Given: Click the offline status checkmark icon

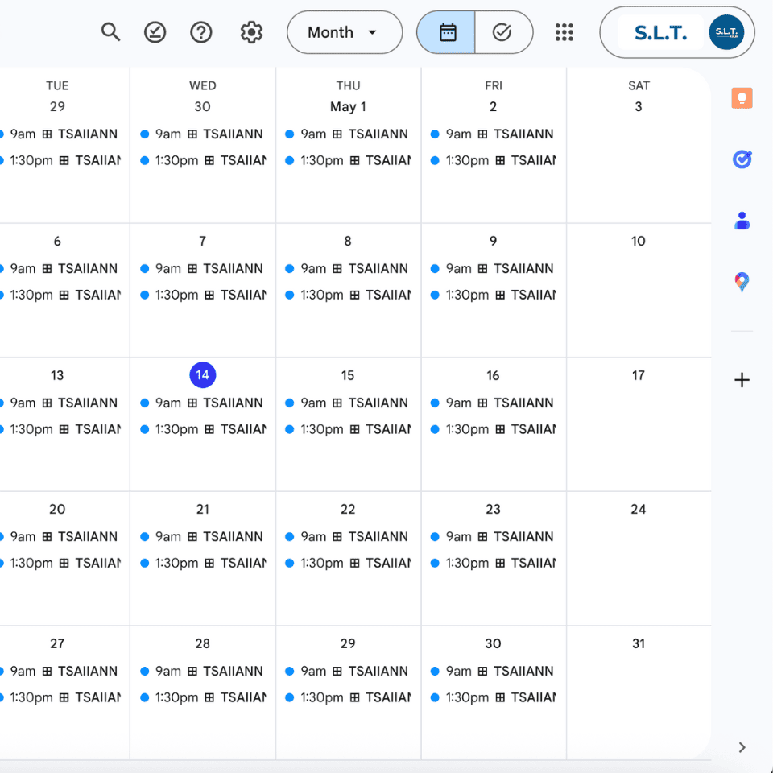Looking at the screenshot, I should pyautogui.click(x=155, y=32).
